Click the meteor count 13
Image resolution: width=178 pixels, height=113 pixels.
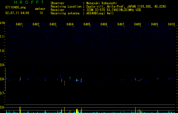pos(41,13)
